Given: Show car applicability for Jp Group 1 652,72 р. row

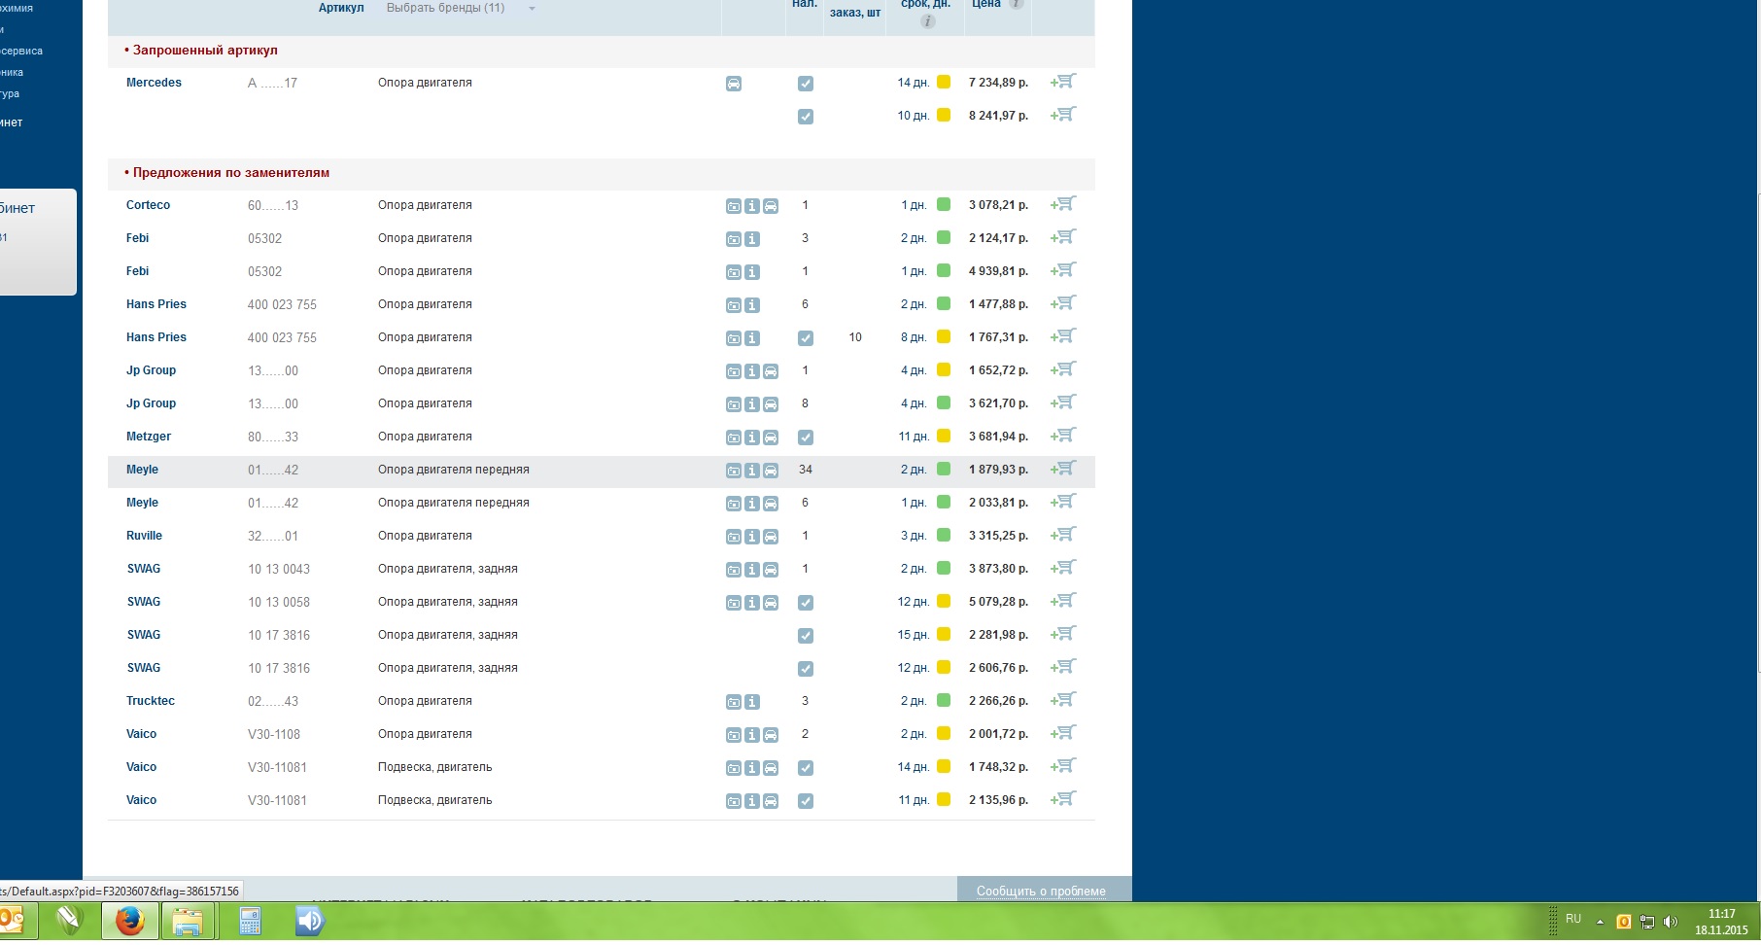Looking at the screenshot, I should click(x=771, y=371).
